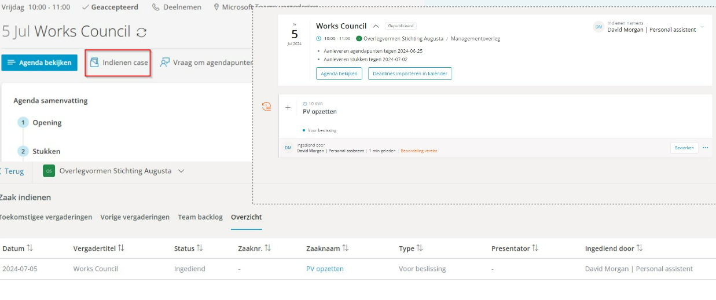The height and width of the screenshot is (300, 716).
Task: Click the orange history icon left of PV opzetten
Action: (266, 107)
